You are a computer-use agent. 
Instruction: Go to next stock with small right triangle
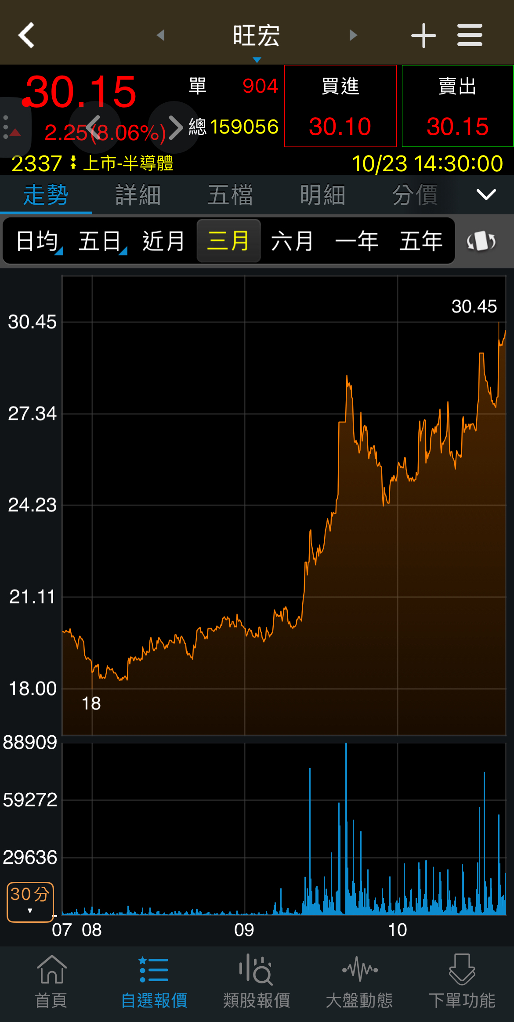pyautogui.click(x=353, y=35)
